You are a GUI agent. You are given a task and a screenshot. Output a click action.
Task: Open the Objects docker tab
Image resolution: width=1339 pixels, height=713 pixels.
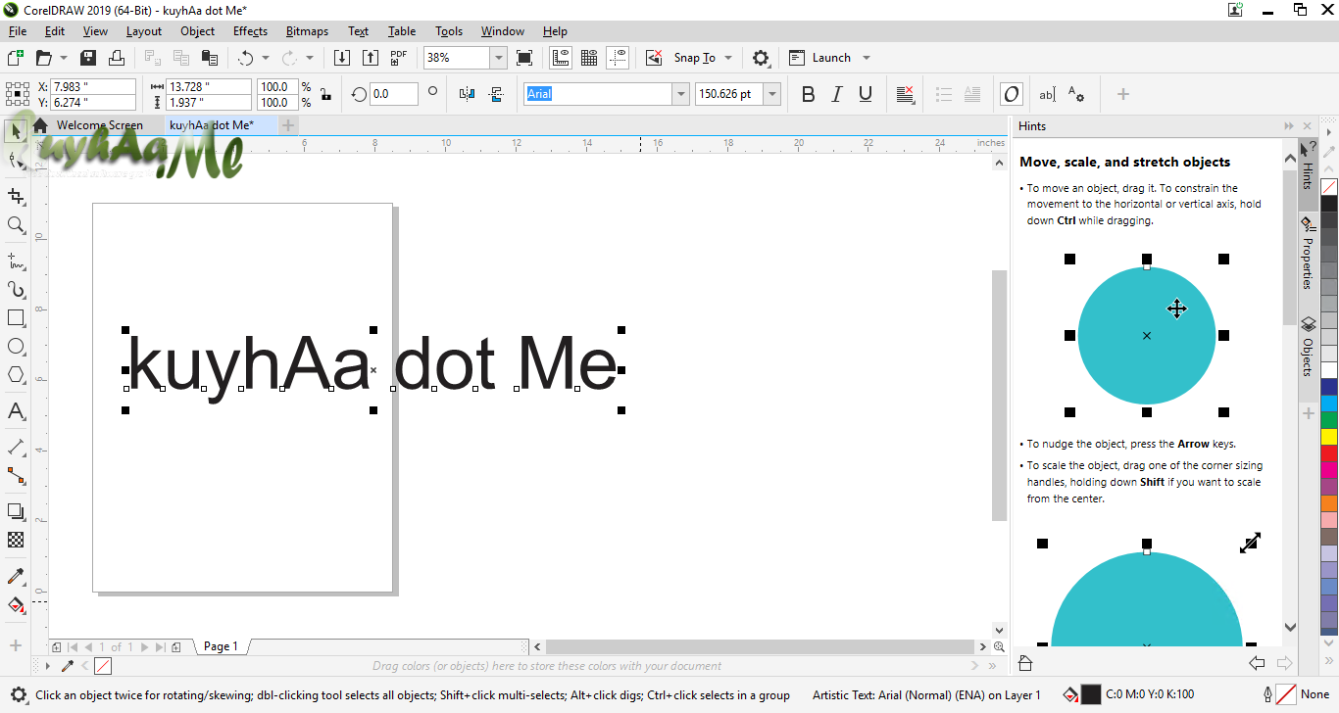[x=1308, y=348]
